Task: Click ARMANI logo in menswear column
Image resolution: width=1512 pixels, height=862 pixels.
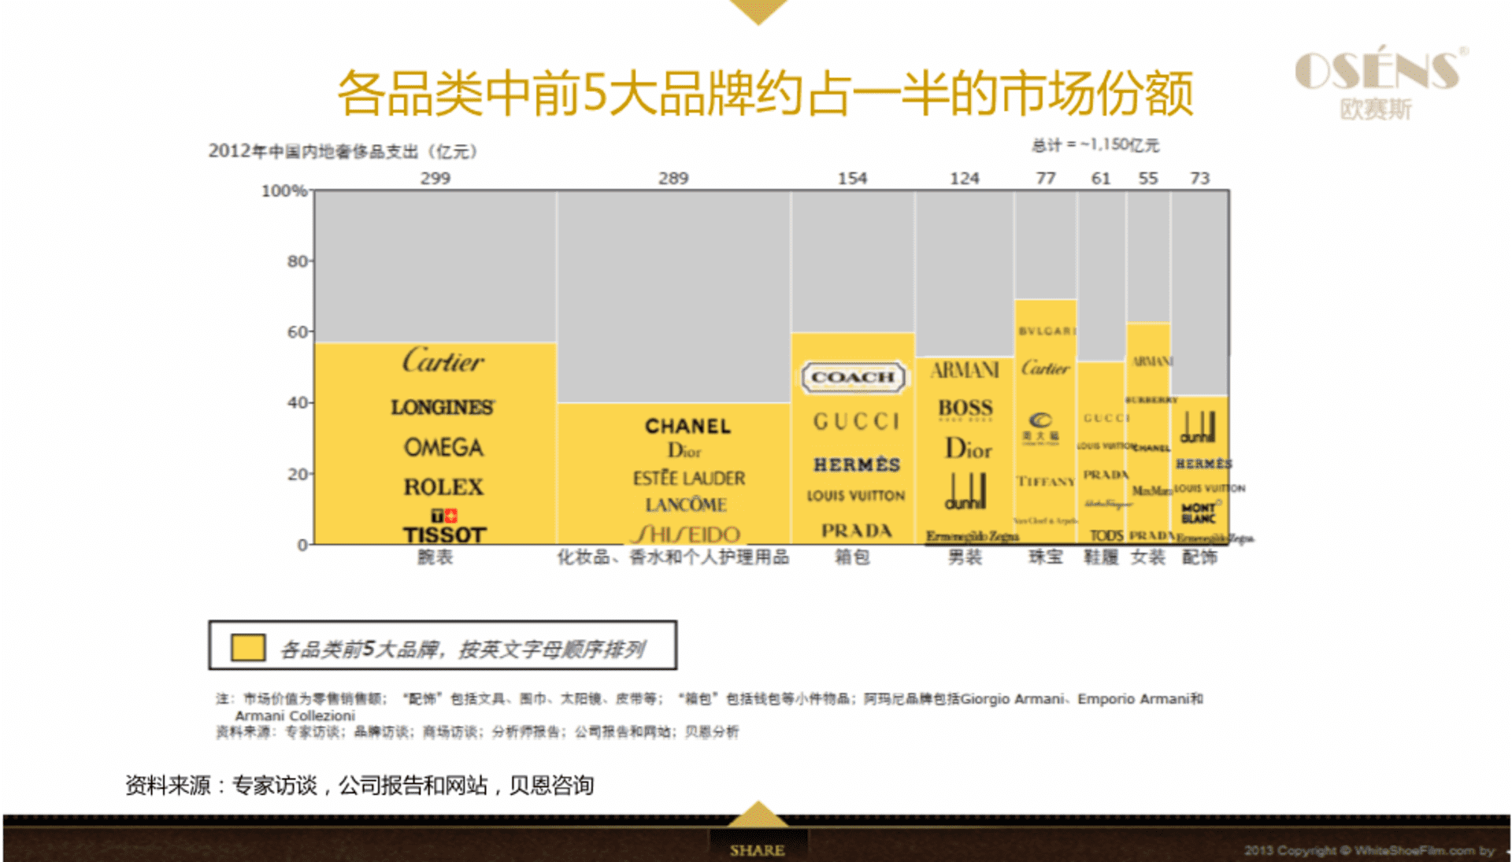Action: 965,370
